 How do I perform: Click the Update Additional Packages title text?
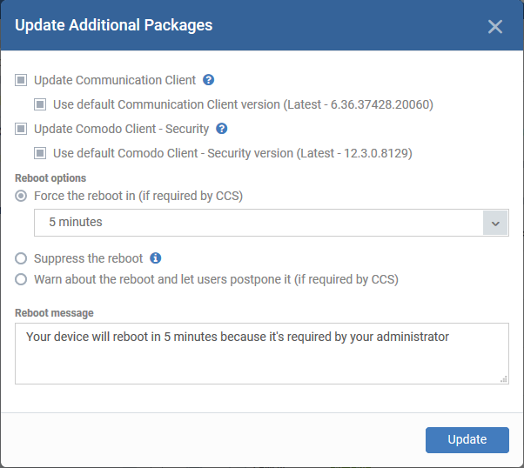(x=114, y=25)
